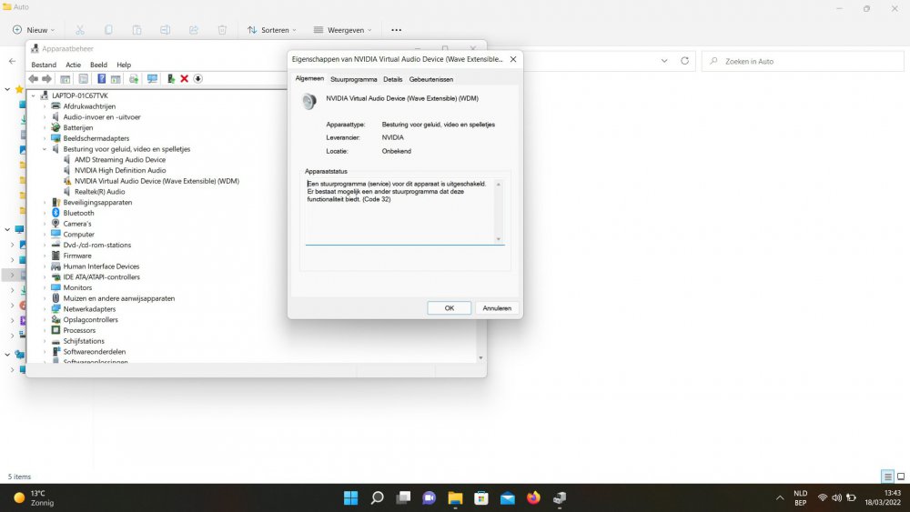Click the Windows Start button
Image resolution: width=910 pixels, height=512 pixels.
click(350, 497)
